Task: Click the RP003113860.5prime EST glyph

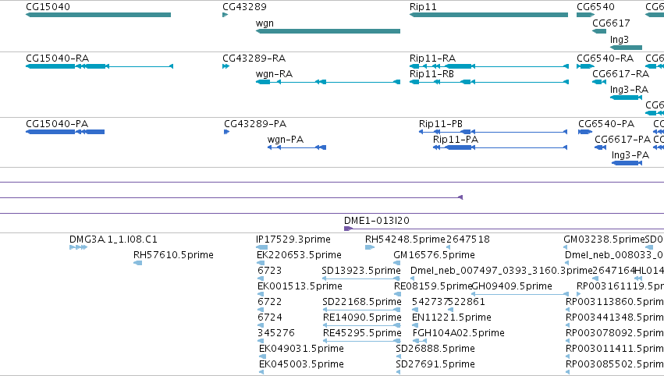Action: click(568, 310)
